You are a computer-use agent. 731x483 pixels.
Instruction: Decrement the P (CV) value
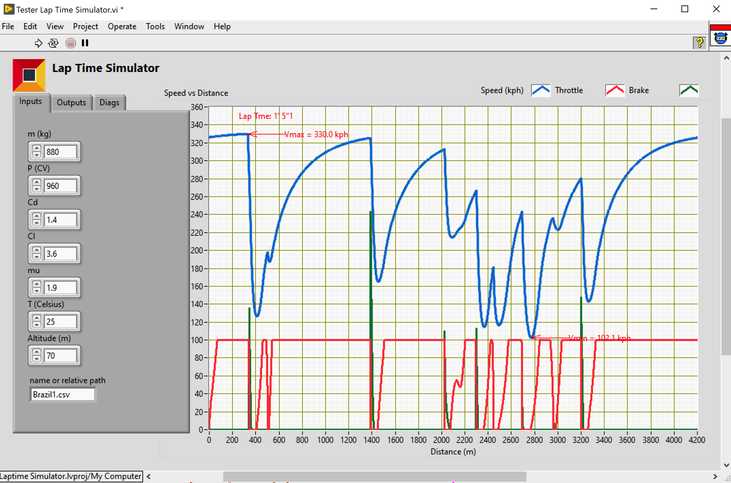click(x=37, y=189)
